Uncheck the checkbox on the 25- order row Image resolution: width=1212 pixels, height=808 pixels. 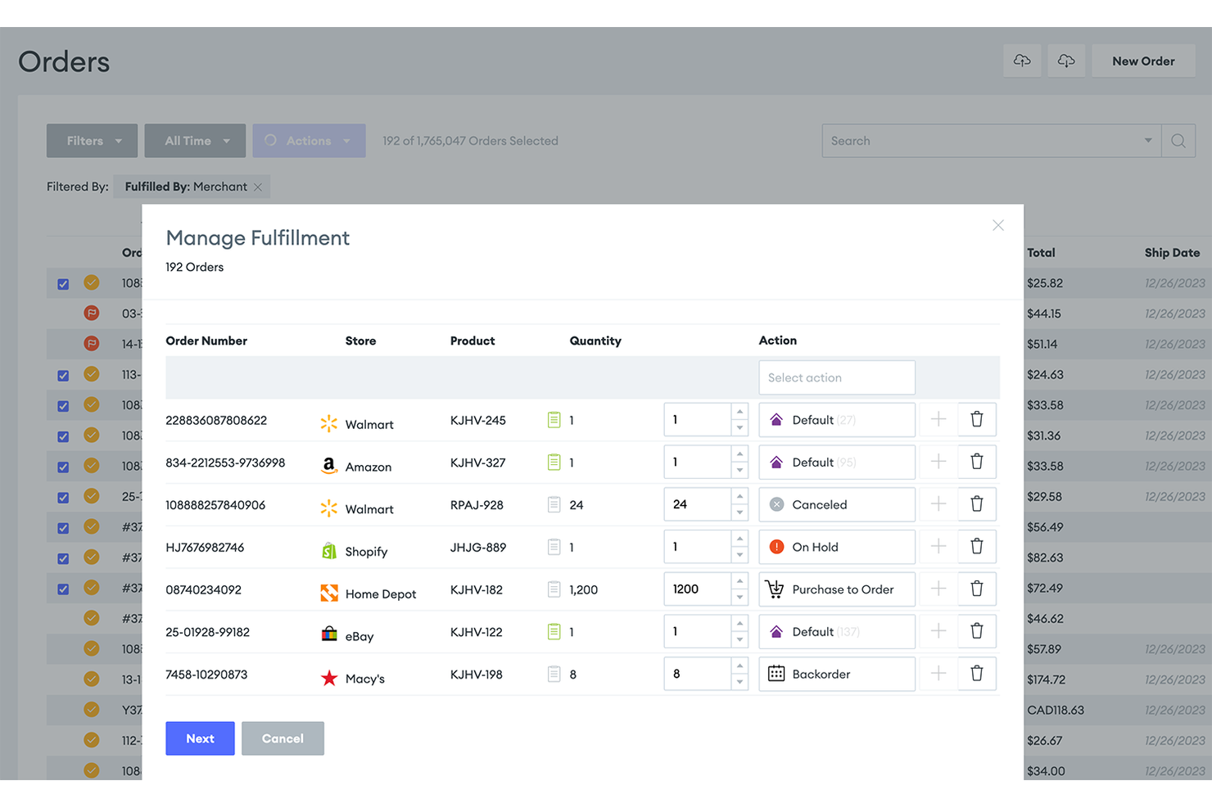tap(63, 497)
